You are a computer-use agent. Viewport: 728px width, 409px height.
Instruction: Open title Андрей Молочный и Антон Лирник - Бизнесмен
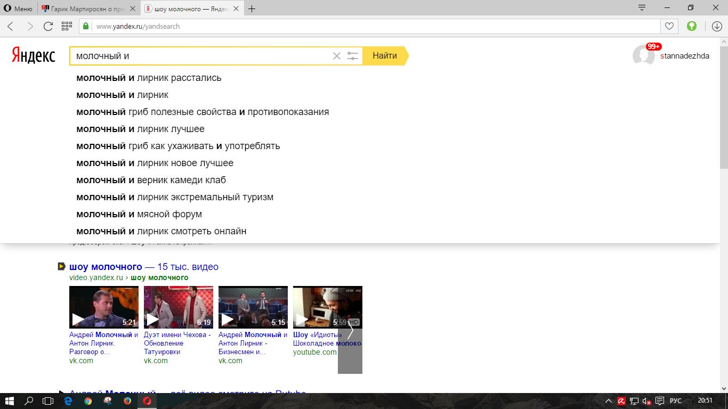(253, 343)
